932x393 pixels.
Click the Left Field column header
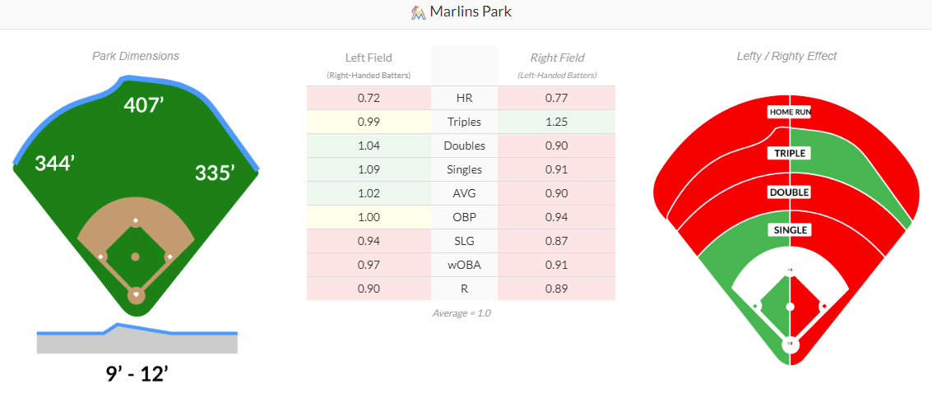click(369, 58)
